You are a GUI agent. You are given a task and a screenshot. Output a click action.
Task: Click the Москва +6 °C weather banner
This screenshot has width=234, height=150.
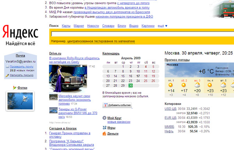pyautogui.click(x=199, y=70)
